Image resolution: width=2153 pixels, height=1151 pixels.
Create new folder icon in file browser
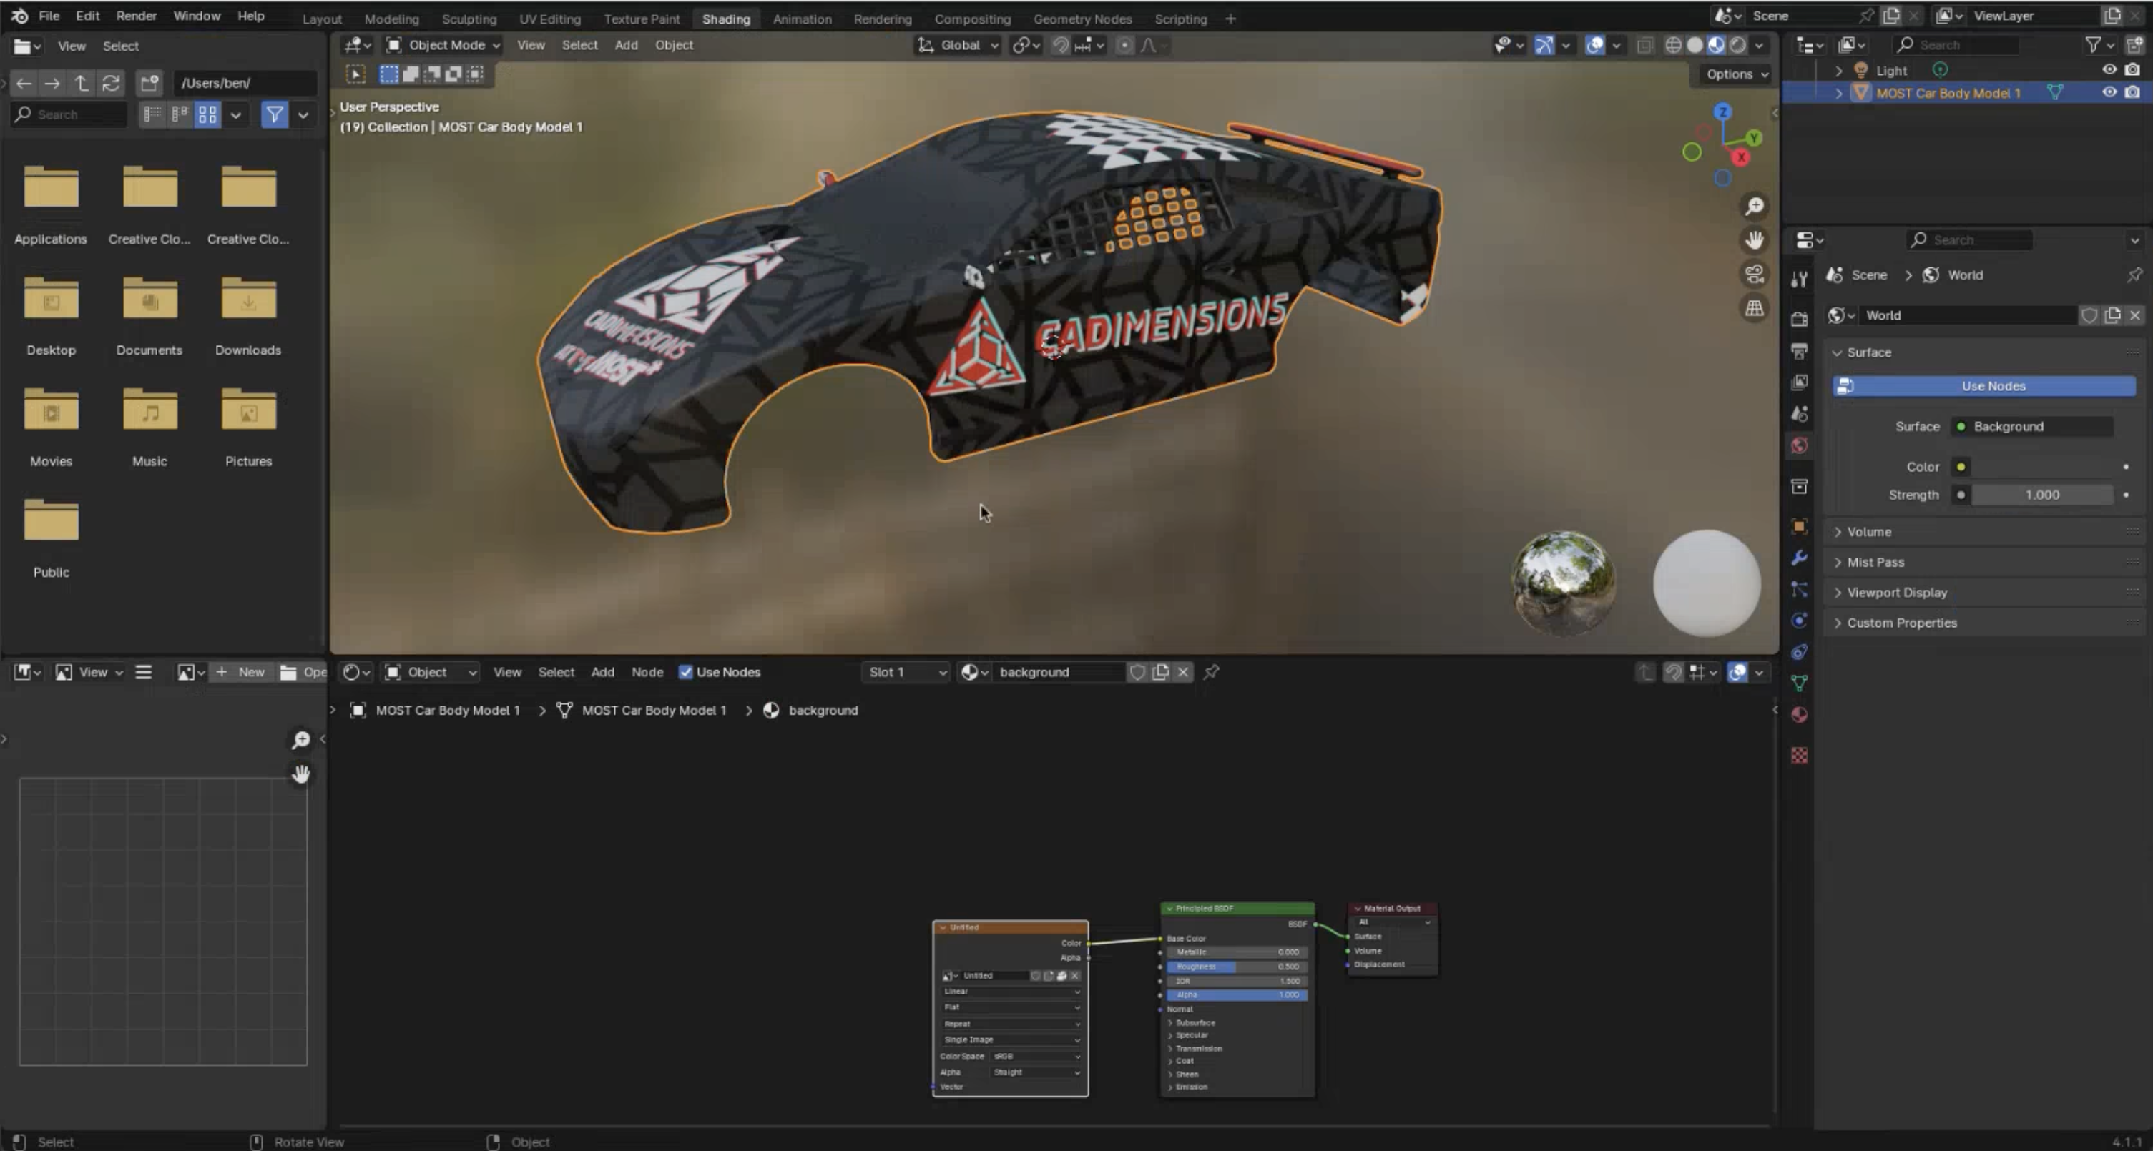149,83
